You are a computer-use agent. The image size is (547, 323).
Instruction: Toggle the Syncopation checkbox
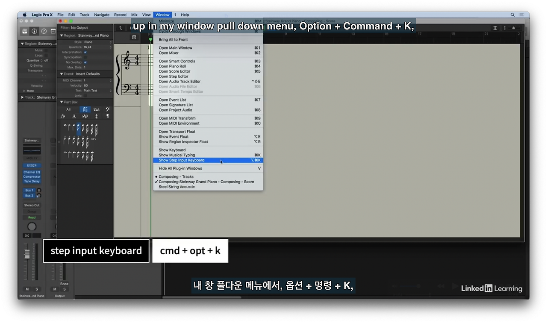pos(85,57)
